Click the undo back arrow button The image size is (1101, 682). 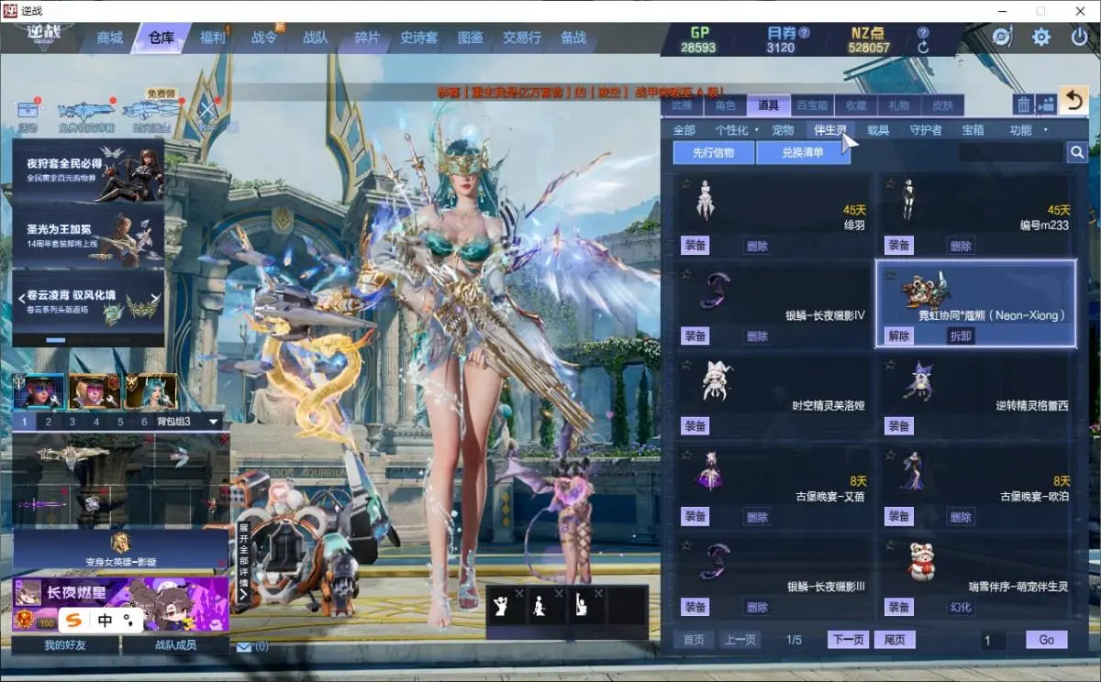pos(1073,101)
